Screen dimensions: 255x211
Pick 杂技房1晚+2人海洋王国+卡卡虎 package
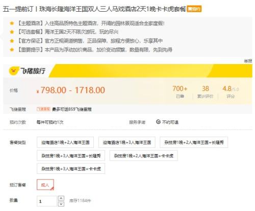[x=144, y=156]
